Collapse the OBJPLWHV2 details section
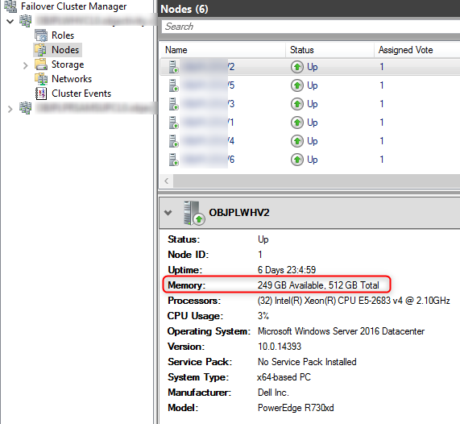The width and height of the screenshot is (460, 424). [168, 213]
